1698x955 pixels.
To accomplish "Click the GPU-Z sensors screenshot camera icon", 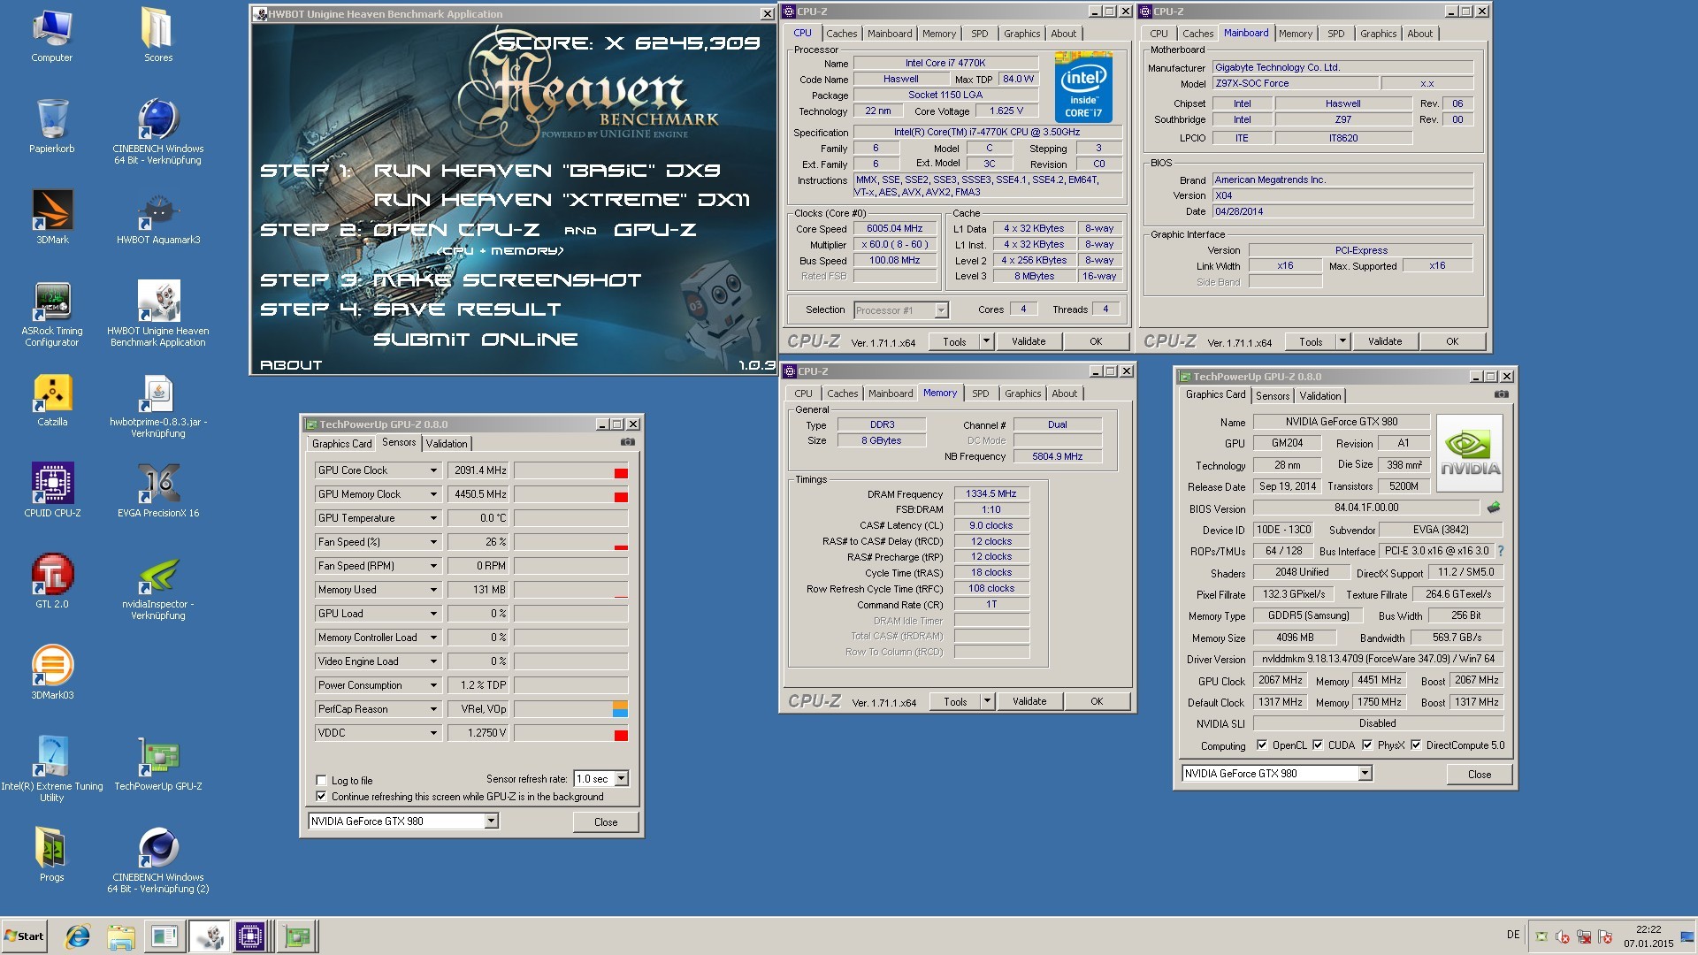I will coord(627,442).
